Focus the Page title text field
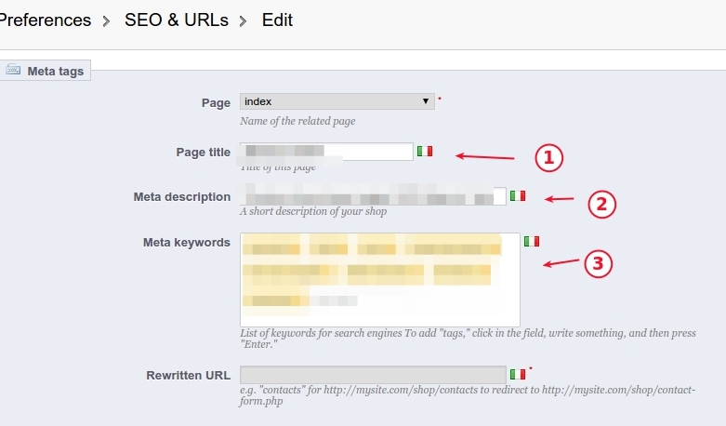 click(x=326, y=152)
